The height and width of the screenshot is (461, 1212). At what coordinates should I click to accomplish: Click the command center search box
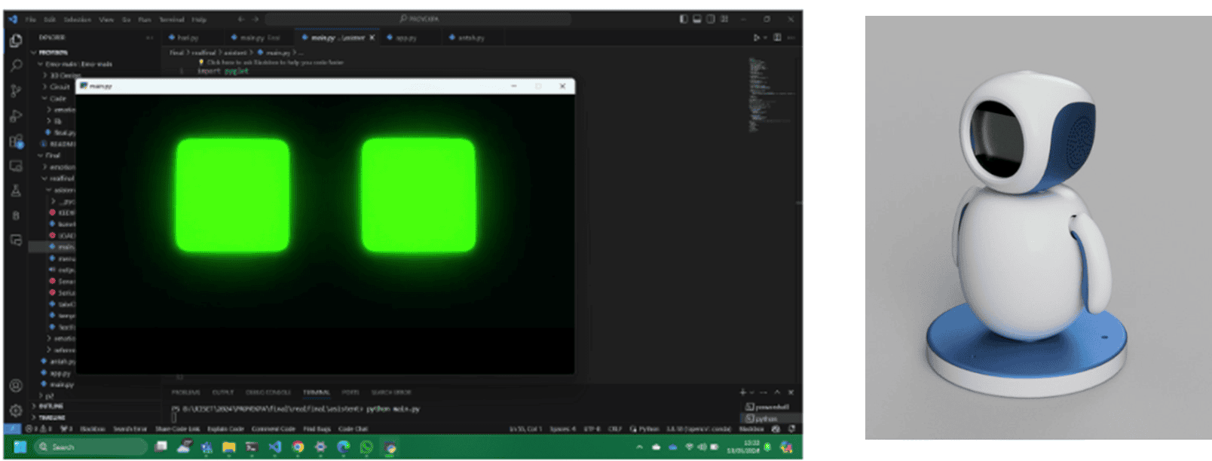[417, 19]
